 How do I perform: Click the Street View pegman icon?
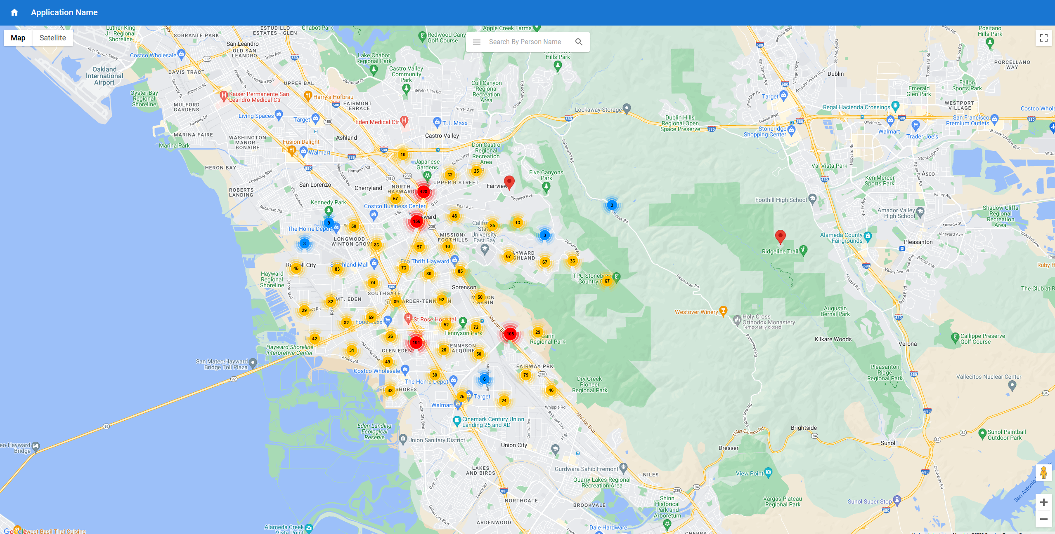pos(1043,473)
